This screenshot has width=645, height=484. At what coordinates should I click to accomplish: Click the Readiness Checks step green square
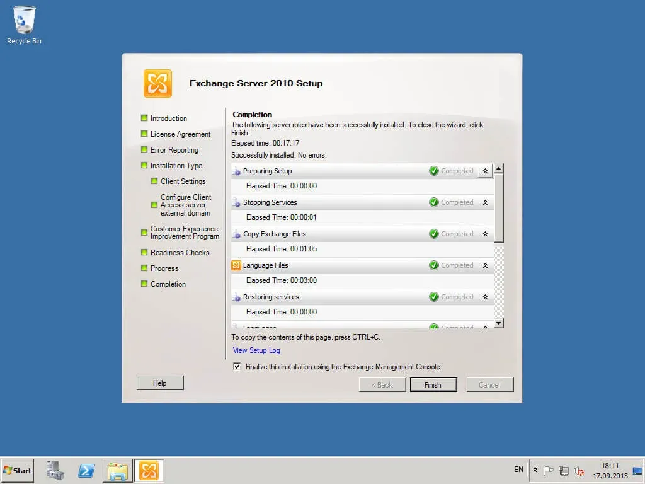(x=144, y=252)
